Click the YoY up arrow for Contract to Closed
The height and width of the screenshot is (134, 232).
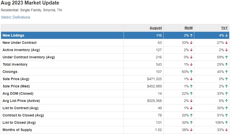coord(226,115)
